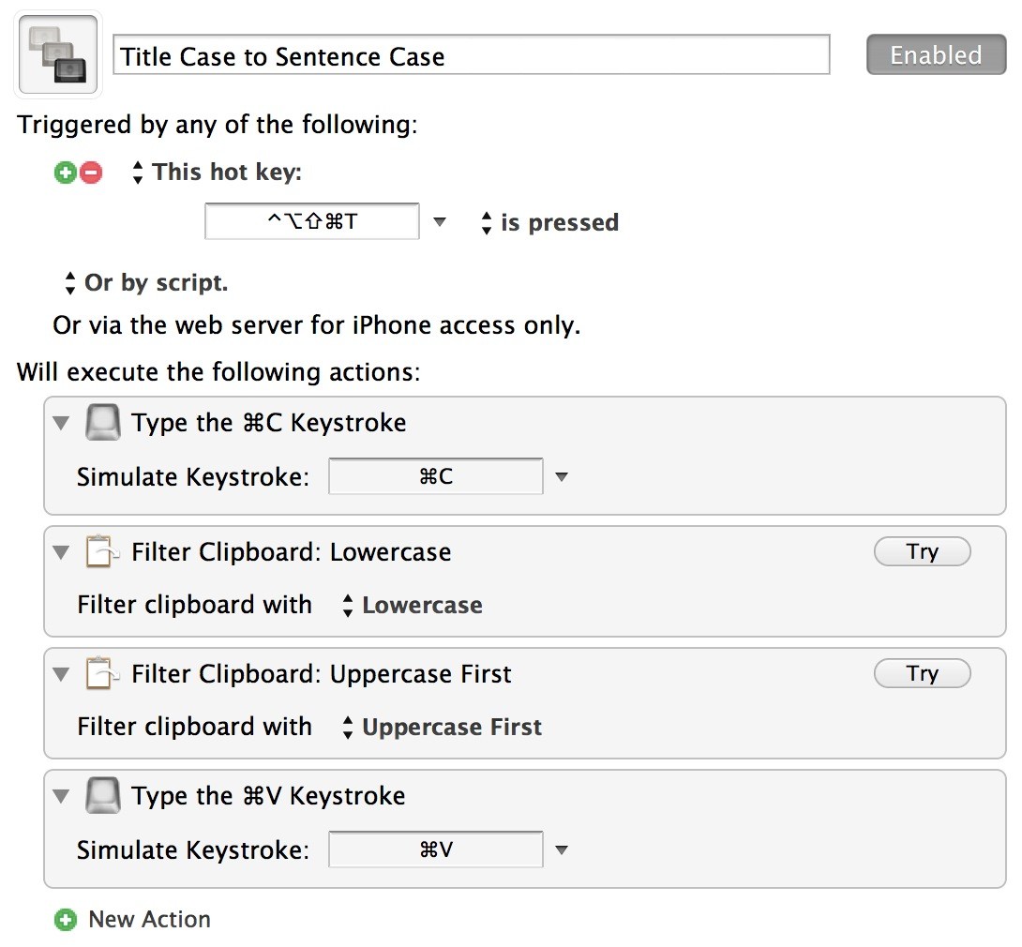1022x947 pixels.
Task: Collapse the Filter Clipboard Uppercase First action
Action: pyautogui.click(x=61, y=674)
